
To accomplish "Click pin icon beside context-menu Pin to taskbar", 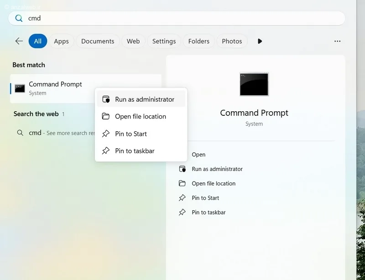I will point(106,150).
